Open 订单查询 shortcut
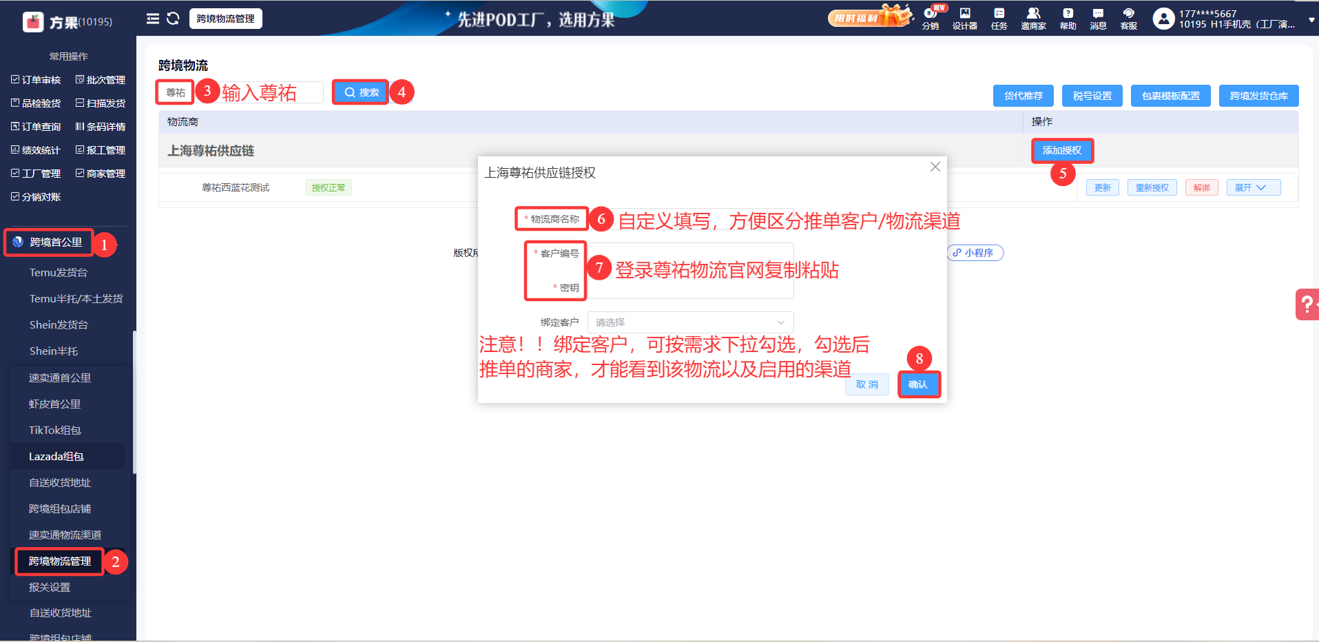 point(36,127)
